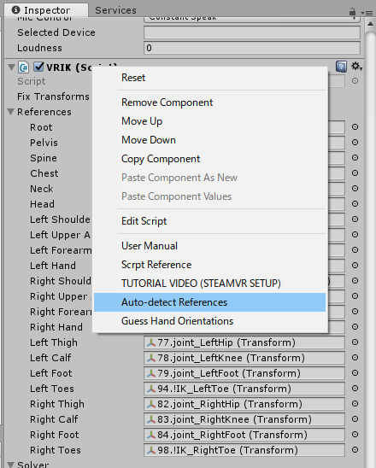Choose Move Up in the context menu
Viewport: 376px width, 468px height.
[x=209, y=121]
